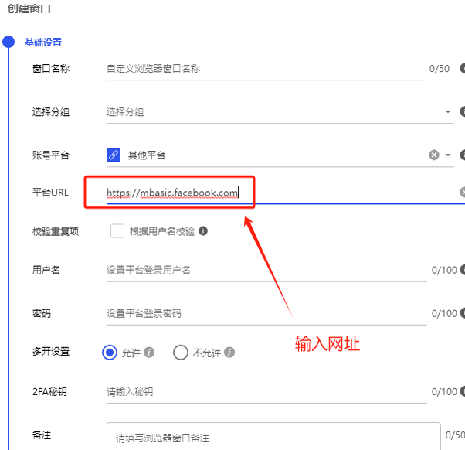
Task: Click the 其他平台 link icon
Action: (114, 155)
